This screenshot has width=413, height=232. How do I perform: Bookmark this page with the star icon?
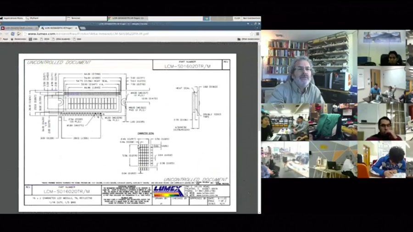[x=251, y=34]
